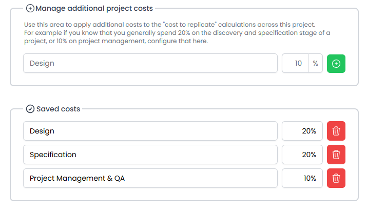Click the Project Management & QA 10% field
The width and height of the screenshot is (367, 211).
pyautogui.click(x=302, y=178)
